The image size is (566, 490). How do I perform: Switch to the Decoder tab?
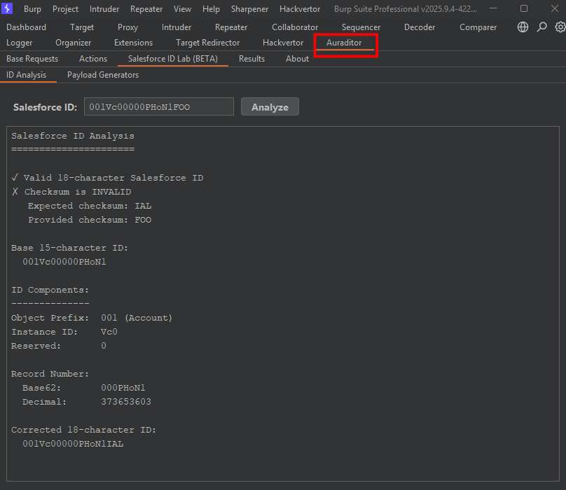pos(420,27)
